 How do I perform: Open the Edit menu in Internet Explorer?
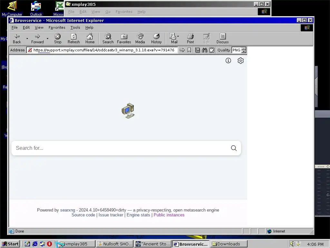26,27
